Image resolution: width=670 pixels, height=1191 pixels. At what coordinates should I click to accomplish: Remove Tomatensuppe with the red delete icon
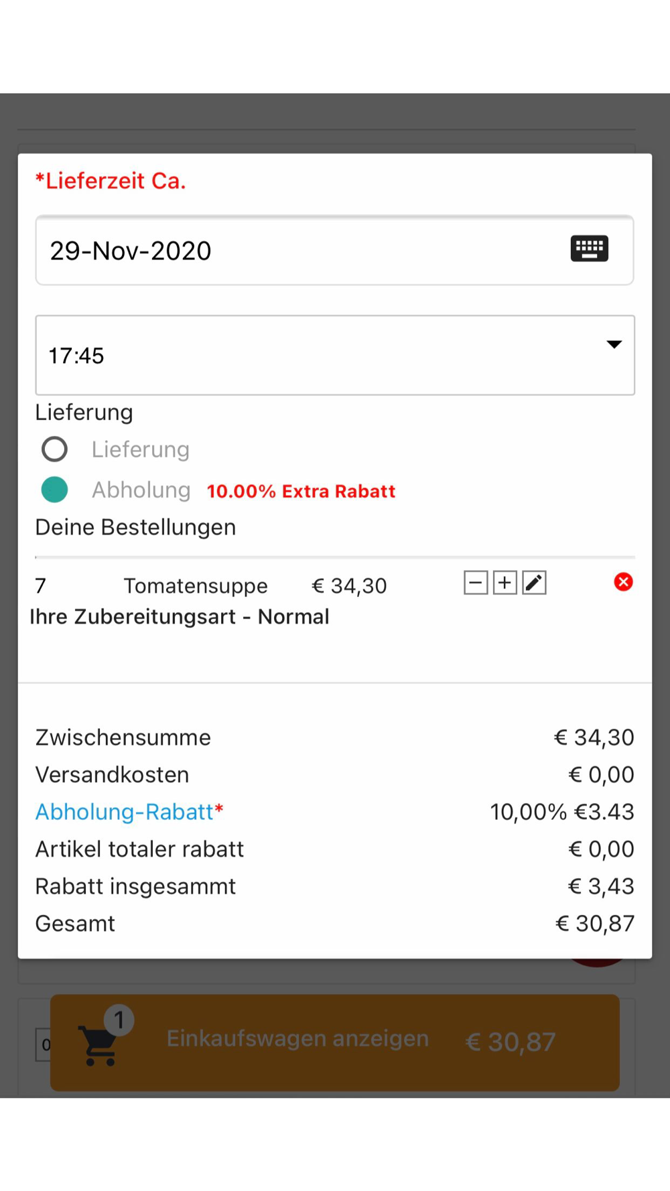tap(623, 582)
